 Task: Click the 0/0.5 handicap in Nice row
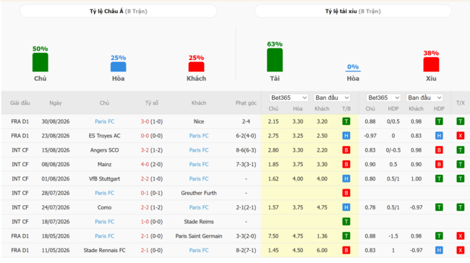[x=393, y=121]
